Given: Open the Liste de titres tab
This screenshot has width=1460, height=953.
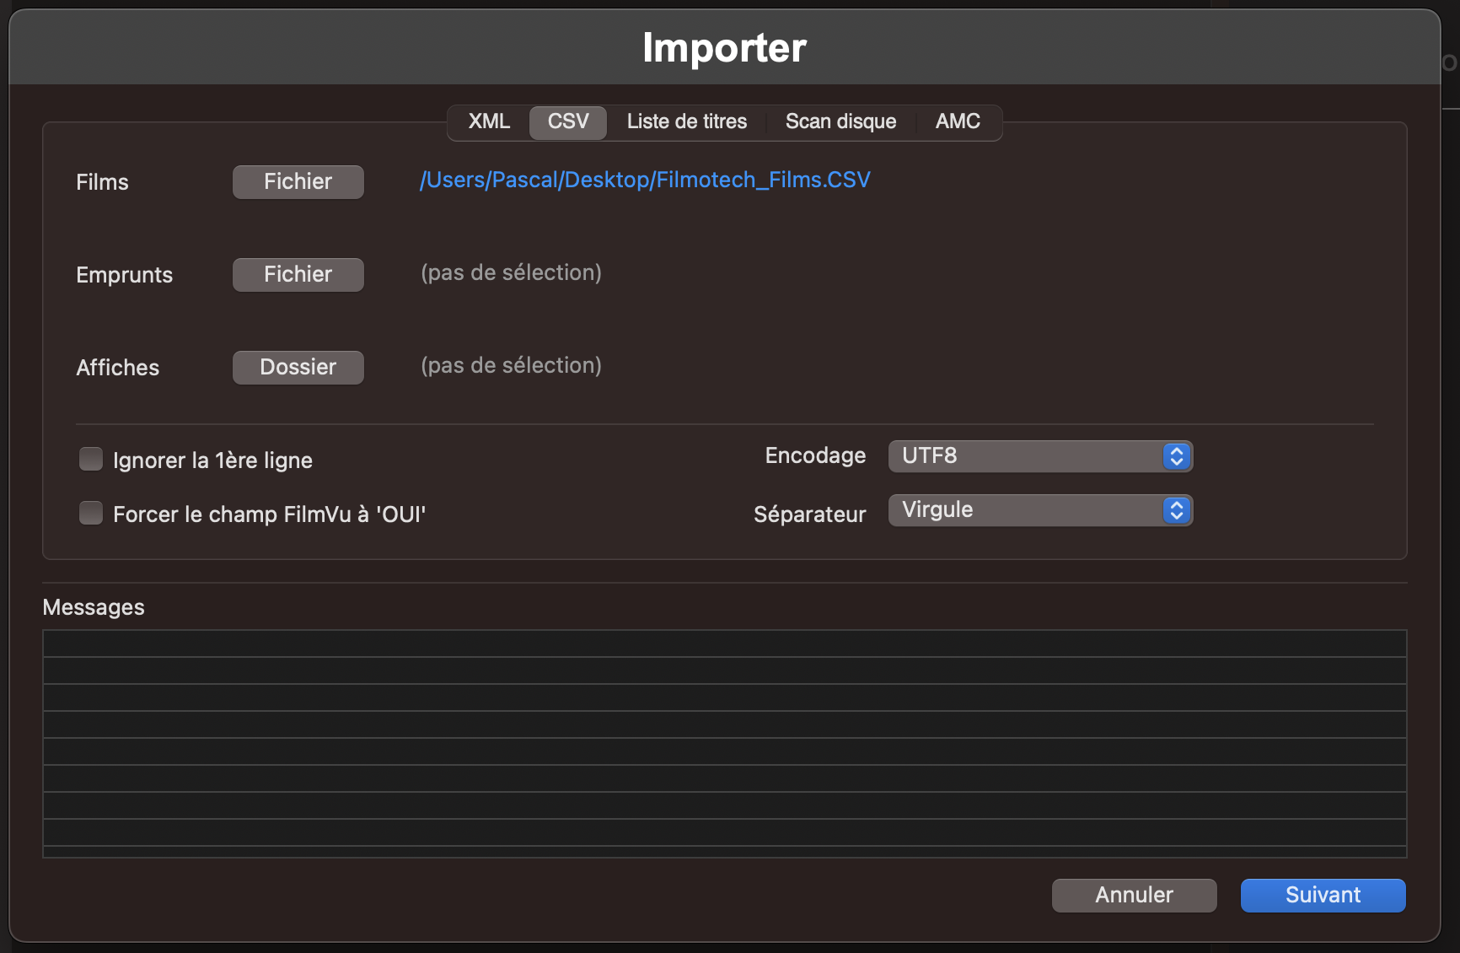Looking at the screenshot, I should 686,121.
